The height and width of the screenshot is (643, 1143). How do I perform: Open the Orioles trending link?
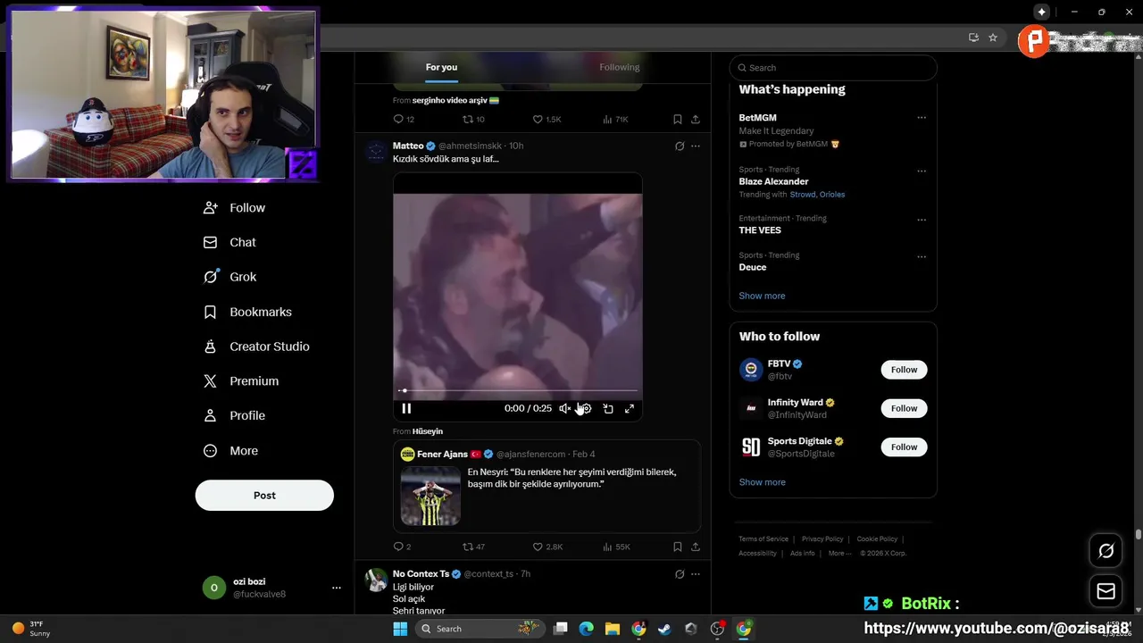pyautogui.click(x=831, y=195)
